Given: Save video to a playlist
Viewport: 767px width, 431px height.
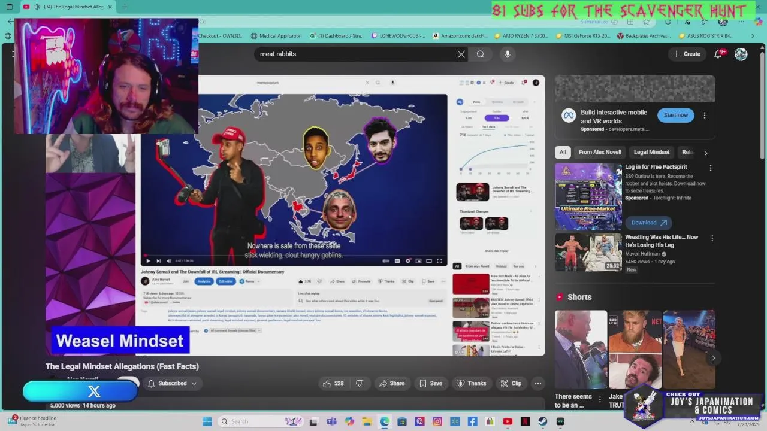Looking at the screenshot, I should coord(431,383).
